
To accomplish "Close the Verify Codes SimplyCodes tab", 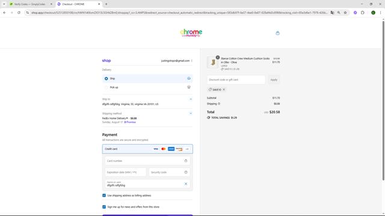I will pyautogui.click(x=51, y=4).
